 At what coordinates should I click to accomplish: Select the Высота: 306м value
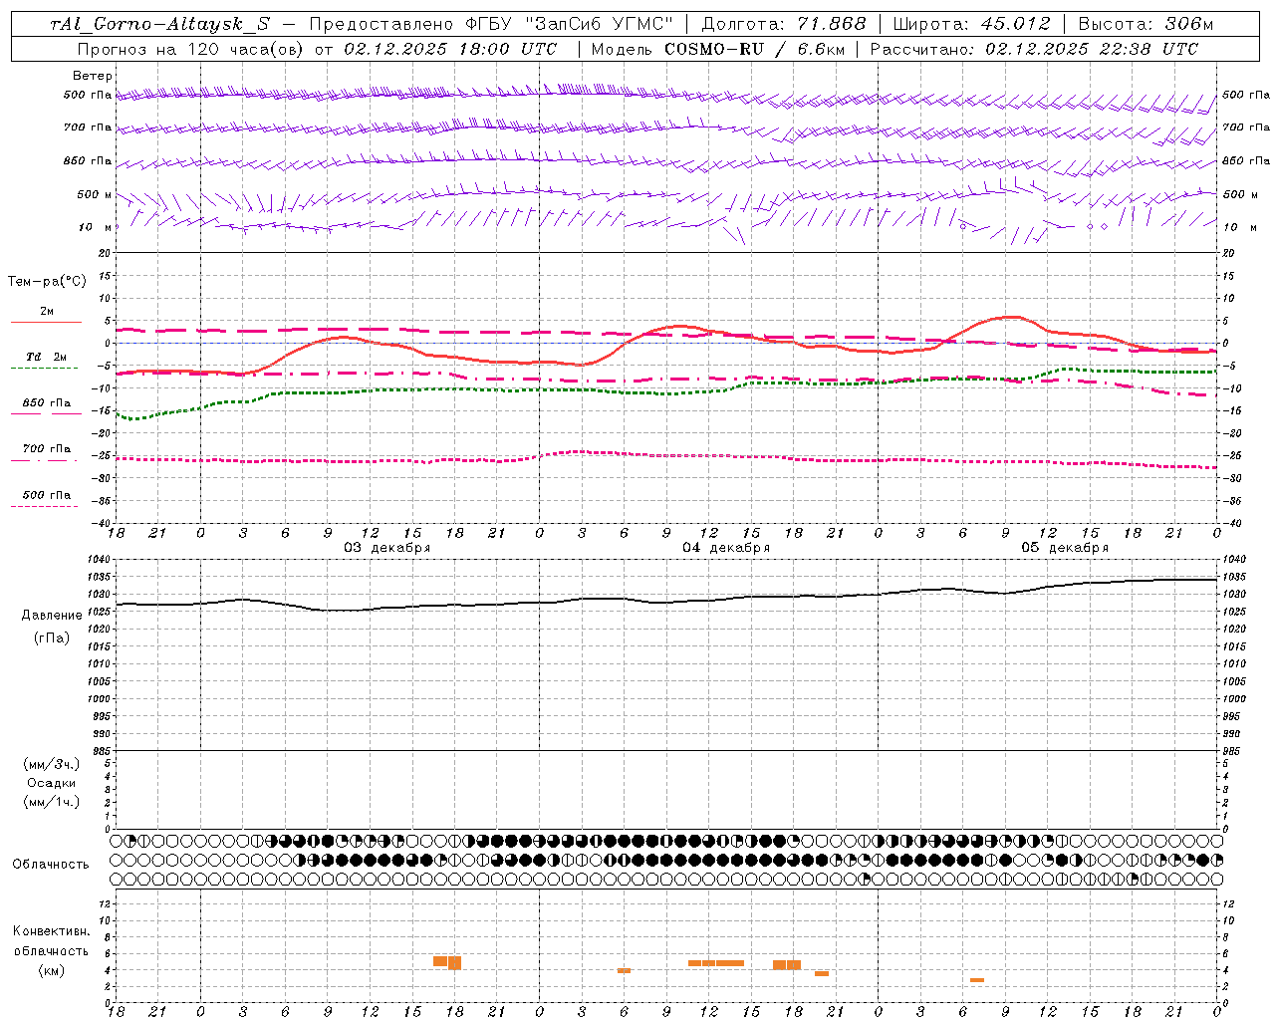[1146, 24]
